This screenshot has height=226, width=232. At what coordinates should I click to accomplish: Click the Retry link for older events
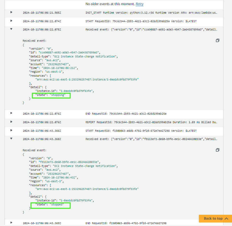139,4
